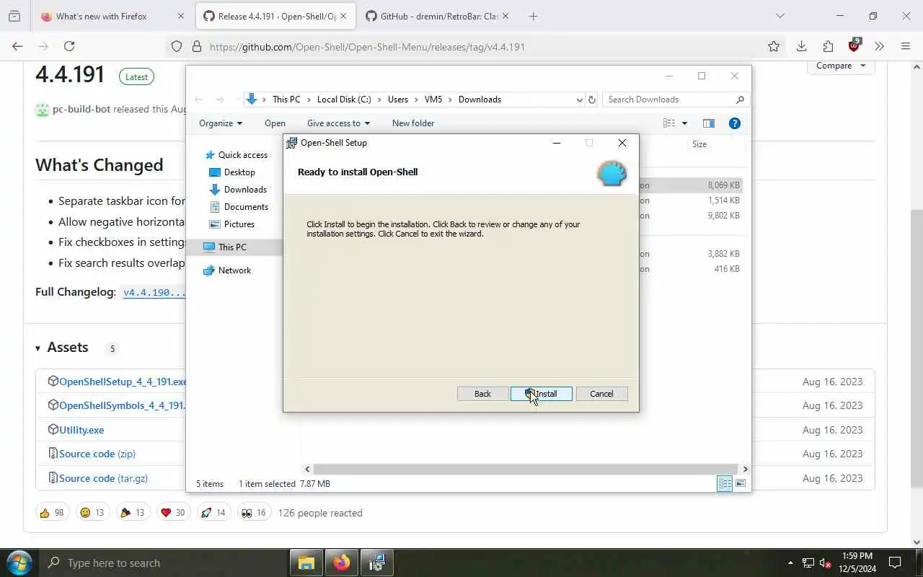Click the Users breadcrumb in address bar
The width and height of the screenshot is (923, 577).
[398, 100]
